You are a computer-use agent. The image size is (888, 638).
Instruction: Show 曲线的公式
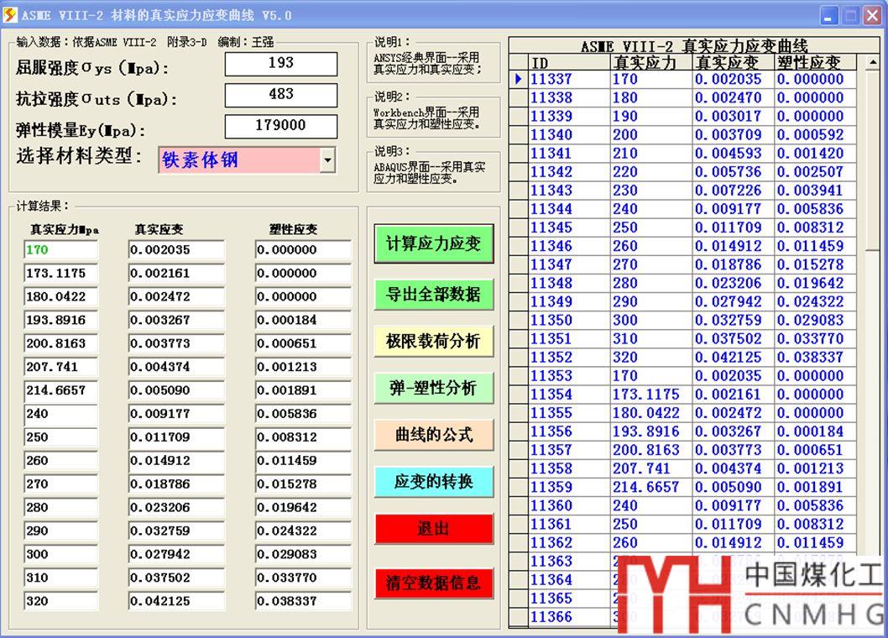(433, 435)
